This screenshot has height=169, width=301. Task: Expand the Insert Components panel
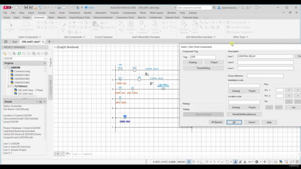point(29,37)
